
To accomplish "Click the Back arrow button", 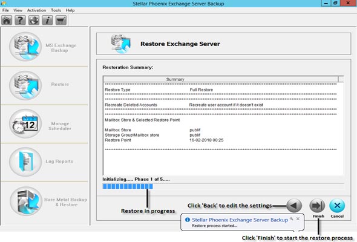I will click(294, 206).
